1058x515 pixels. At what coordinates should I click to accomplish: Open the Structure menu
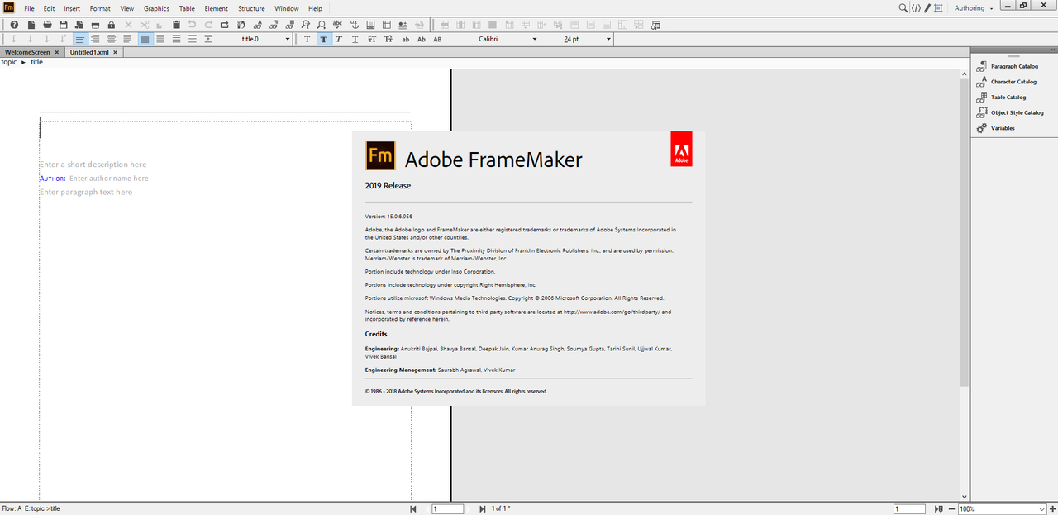point(251,8)
